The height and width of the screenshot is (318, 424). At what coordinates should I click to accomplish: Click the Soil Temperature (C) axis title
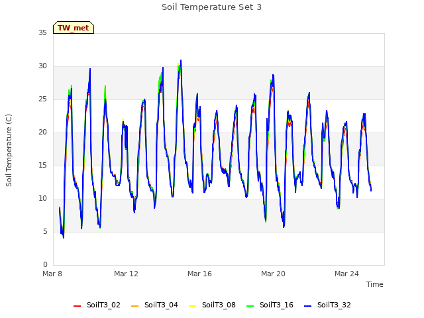9,150
